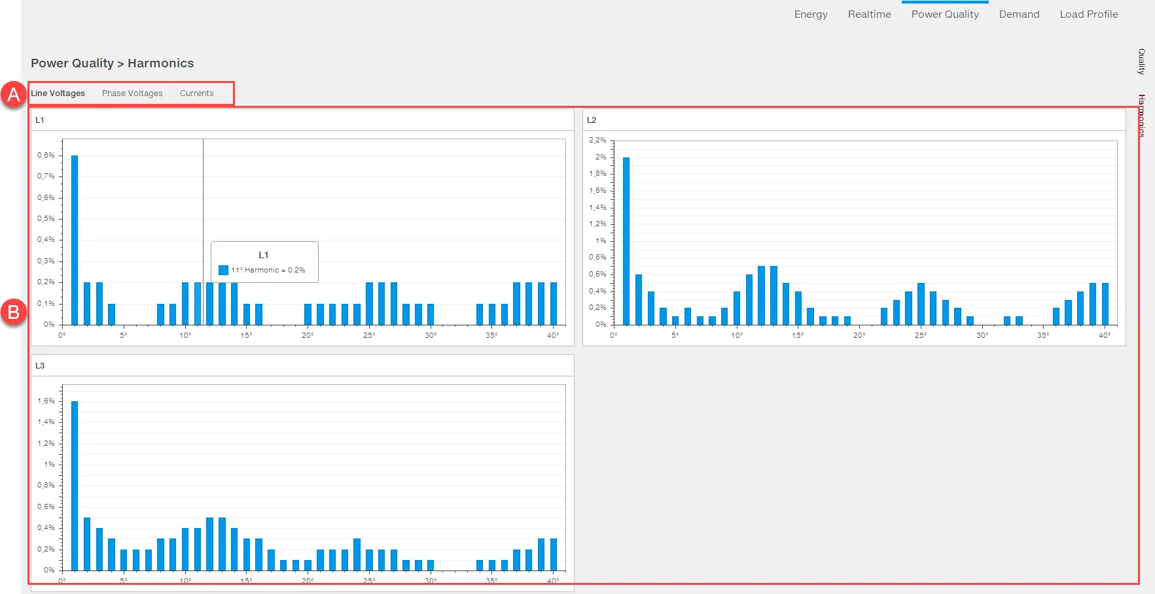Screen dimensions: 1155x594
Task: Click the Power Quality > Harmonics breadcrumb heading
Action: 112,63
